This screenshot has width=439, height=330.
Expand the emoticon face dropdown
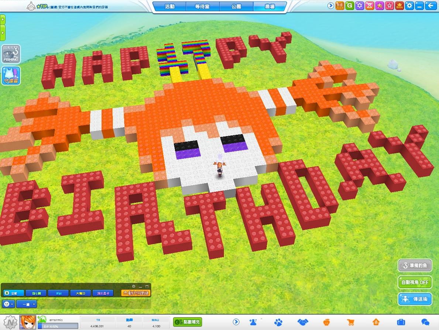(8, 304)
